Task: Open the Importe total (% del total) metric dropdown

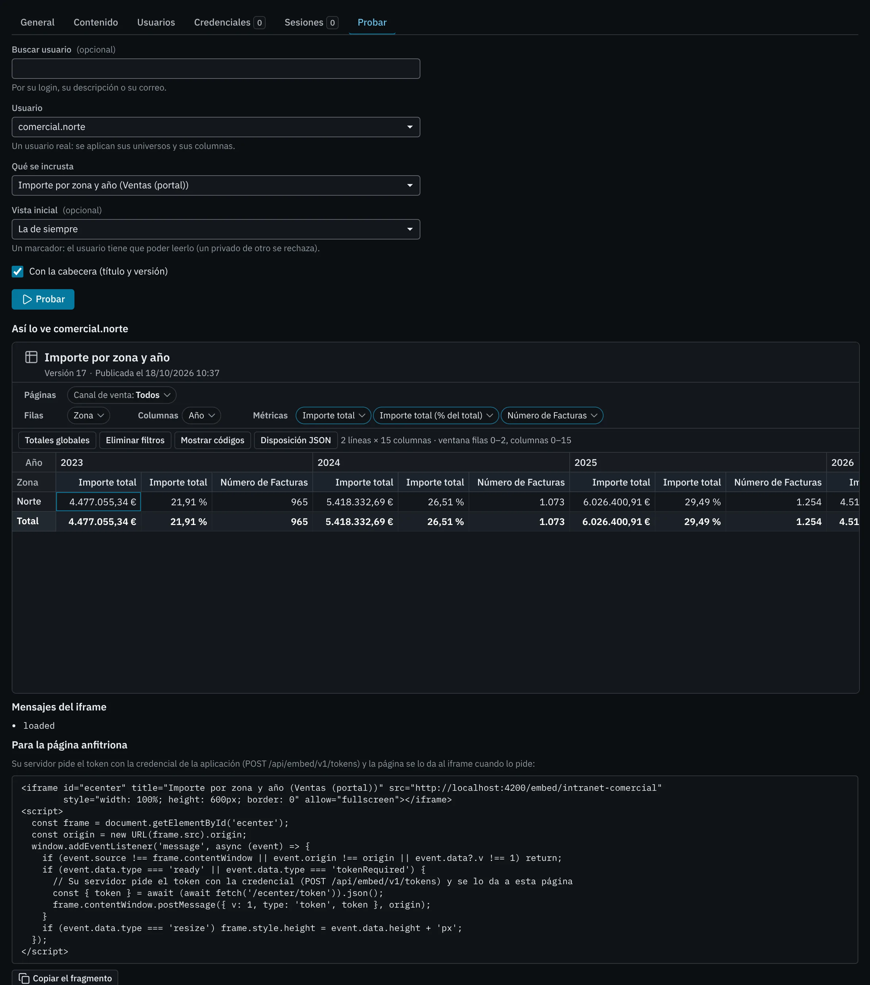Action: coord(436,415)
